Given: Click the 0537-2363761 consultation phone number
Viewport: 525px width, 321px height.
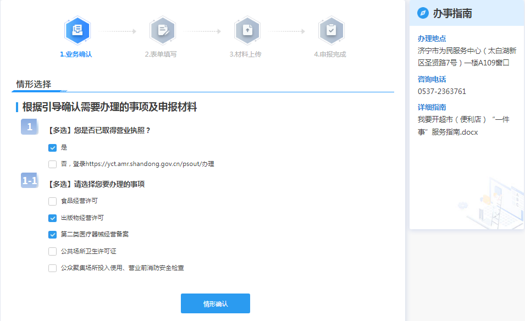Looking at the screenshot, I should pos(441,91).
